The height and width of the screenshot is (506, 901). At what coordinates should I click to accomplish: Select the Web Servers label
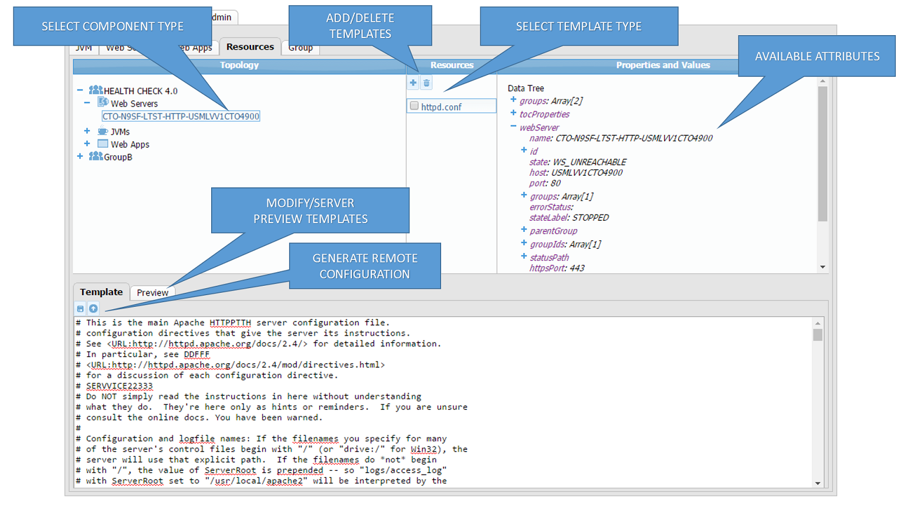134,104
